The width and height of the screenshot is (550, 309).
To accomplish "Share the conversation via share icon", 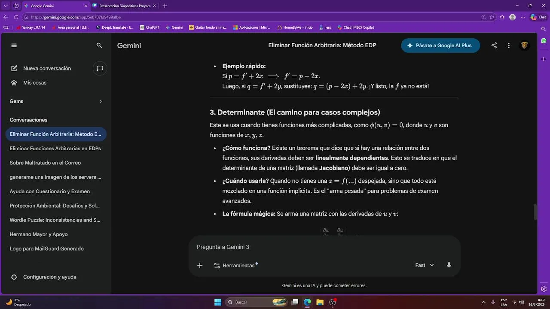I will click(x=494, y=45).
